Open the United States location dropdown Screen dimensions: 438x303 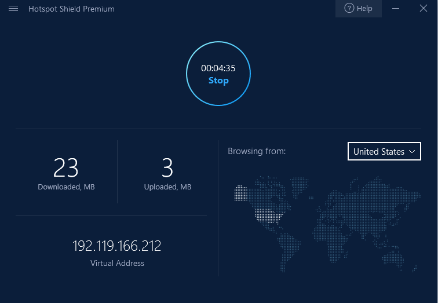pos(384,151)
